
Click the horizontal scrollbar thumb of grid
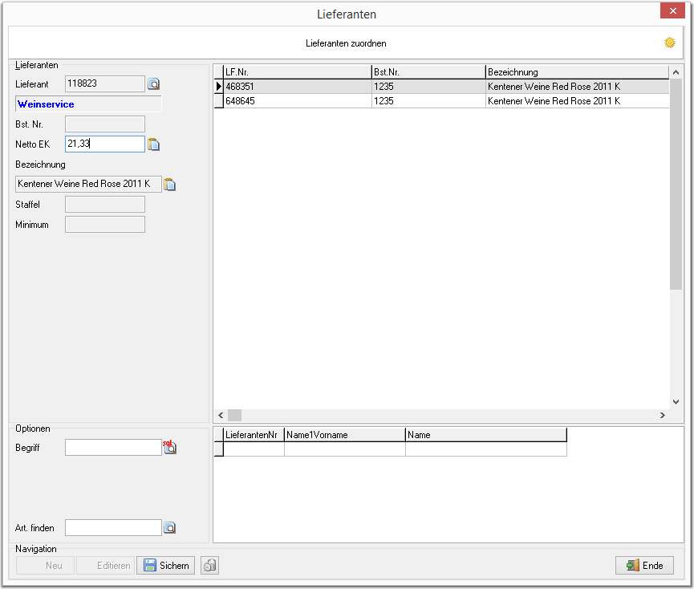coord(234,415)
